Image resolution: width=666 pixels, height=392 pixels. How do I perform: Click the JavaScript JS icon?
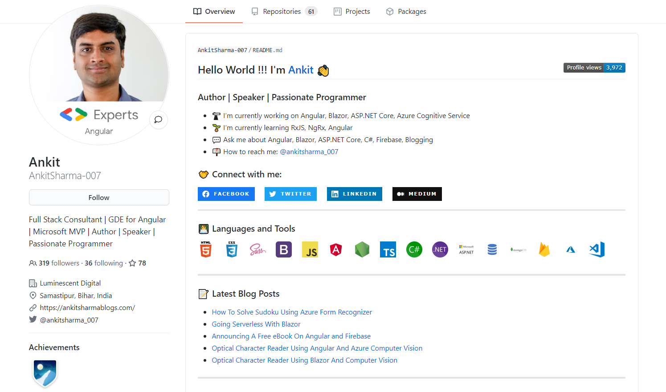(310, 249)
